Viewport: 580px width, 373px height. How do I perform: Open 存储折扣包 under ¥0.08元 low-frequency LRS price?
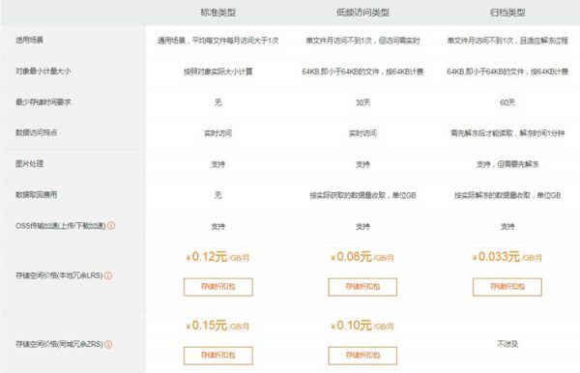(x=362, y=287)
